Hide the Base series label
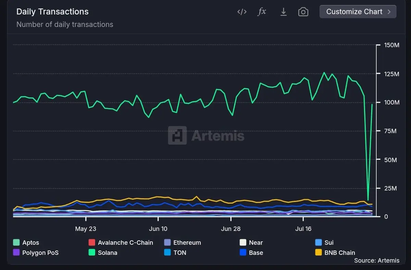The height and width of the screenshot is (270, 411). (x=256, y=253)
